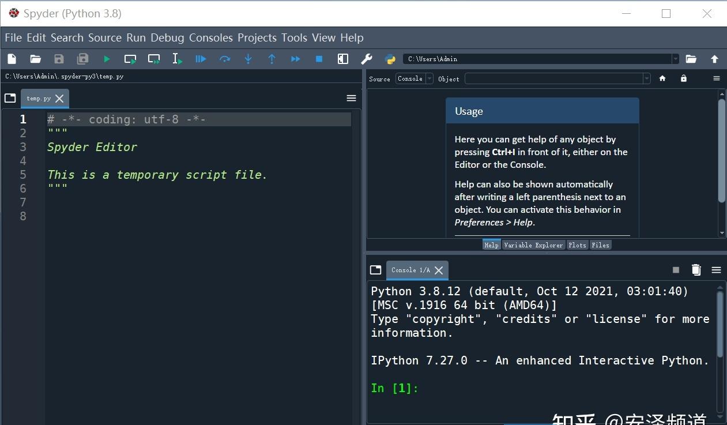Click the Save all files icon
Screen dimensions: 727x425
pos(83,59)
